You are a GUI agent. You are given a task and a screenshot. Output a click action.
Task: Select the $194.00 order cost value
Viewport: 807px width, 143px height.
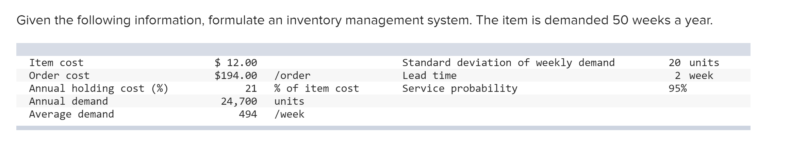click(x=236, y=76)
